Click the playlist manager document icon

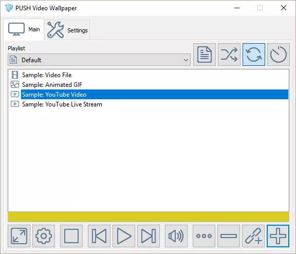click(205, 55)
